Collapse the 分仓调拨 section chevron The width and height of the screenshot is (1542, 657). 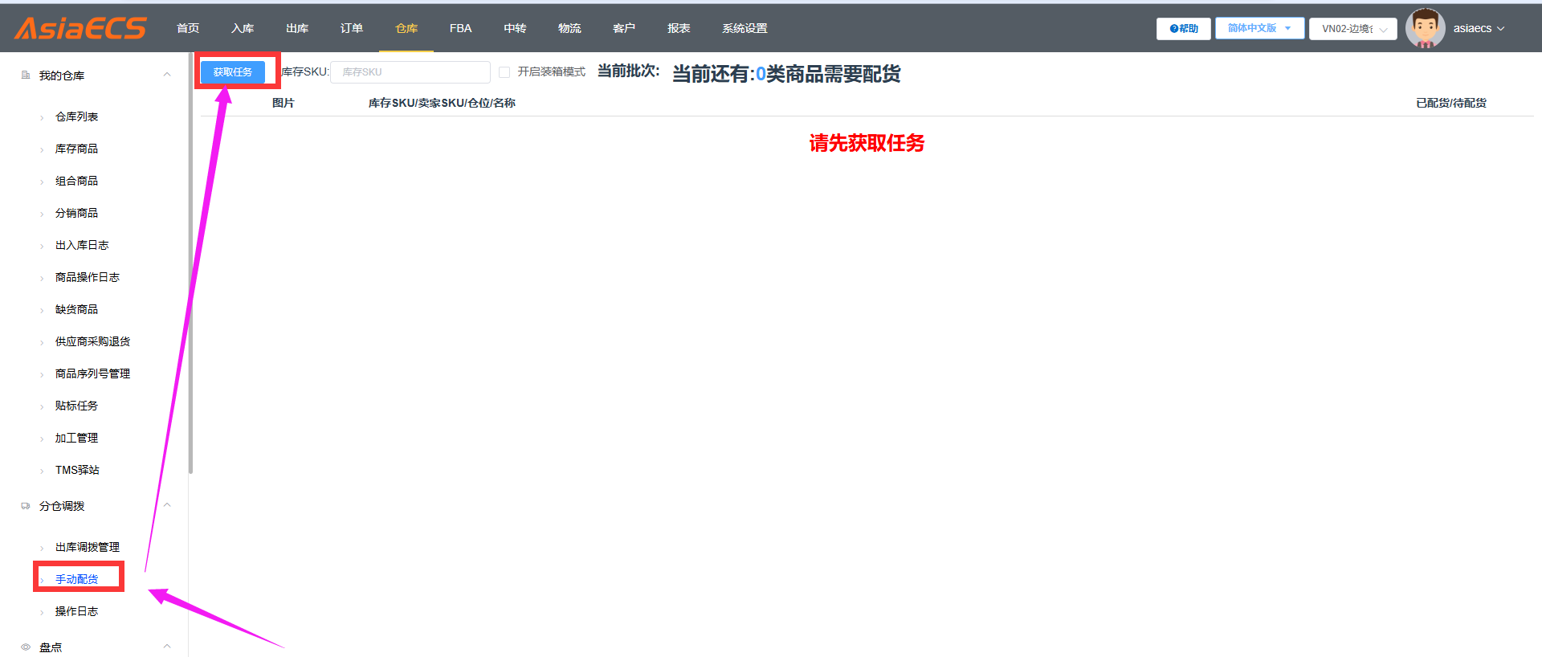167,505
